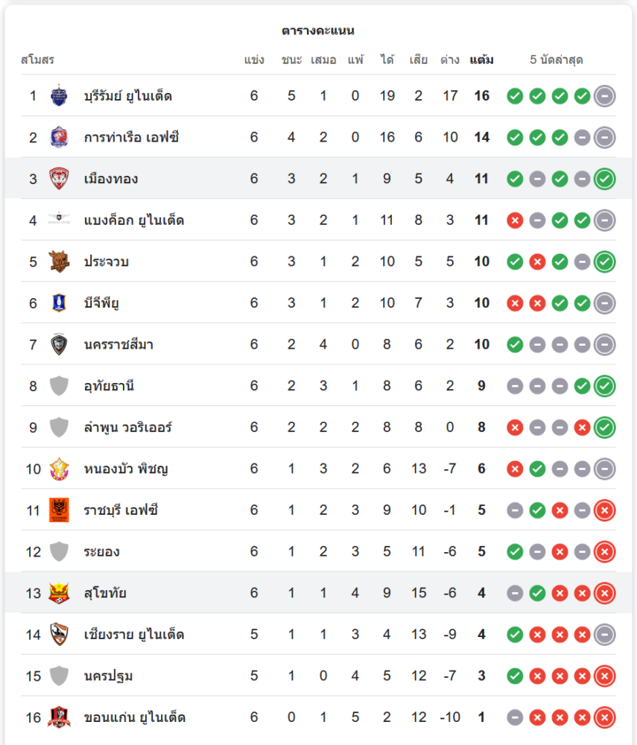
Task: Click the Chiangrai United (เชียงราย ยูไนเต็ด) logo
Action: [x=59, y=635]
